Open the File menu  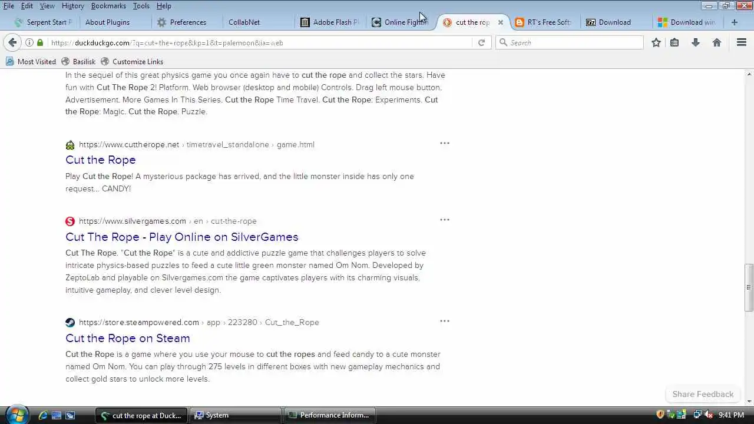click(x=9, y=5)
